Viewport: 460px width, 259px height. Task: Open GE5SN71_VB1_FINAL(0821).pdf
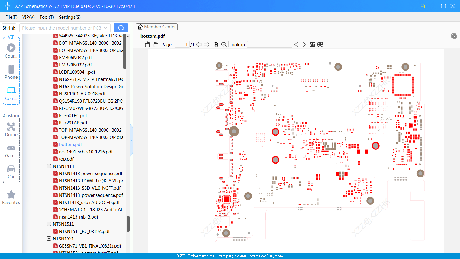click(90, 246)
